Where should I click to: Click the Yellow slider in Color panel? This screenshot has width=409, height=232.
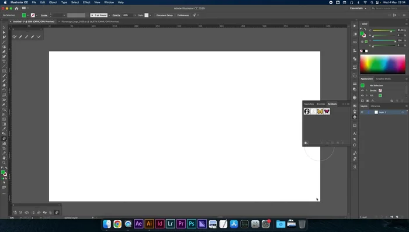(x=384, y=40)
